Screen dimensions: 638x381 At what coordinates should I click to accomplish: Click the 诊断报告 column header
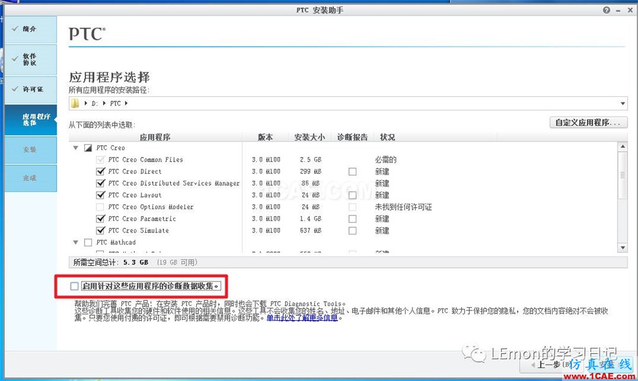pos(353,137)
